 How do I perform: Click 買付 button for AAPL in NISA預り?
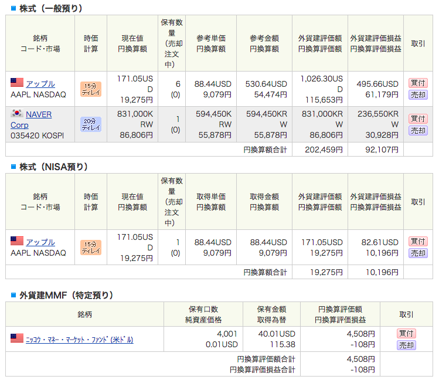[418, 241]
